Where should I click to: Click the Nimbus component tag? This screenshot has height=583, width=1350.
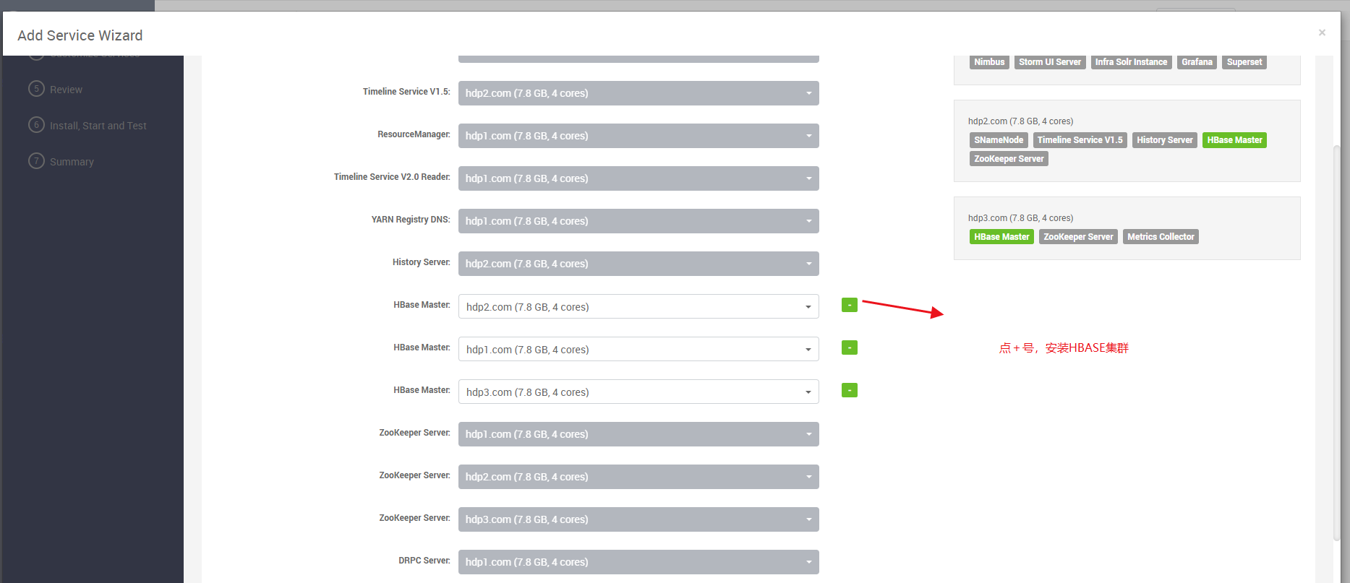pos(989,62)
